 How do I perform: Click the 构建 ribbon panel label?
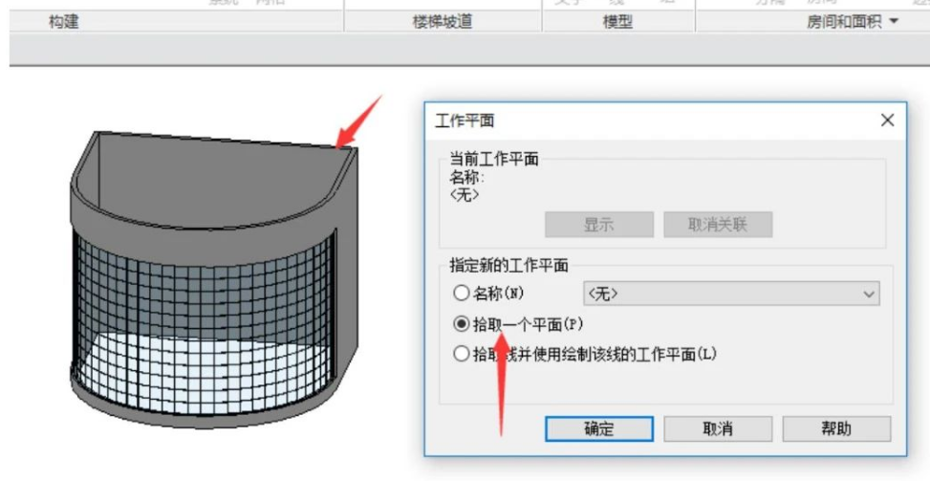63,23
